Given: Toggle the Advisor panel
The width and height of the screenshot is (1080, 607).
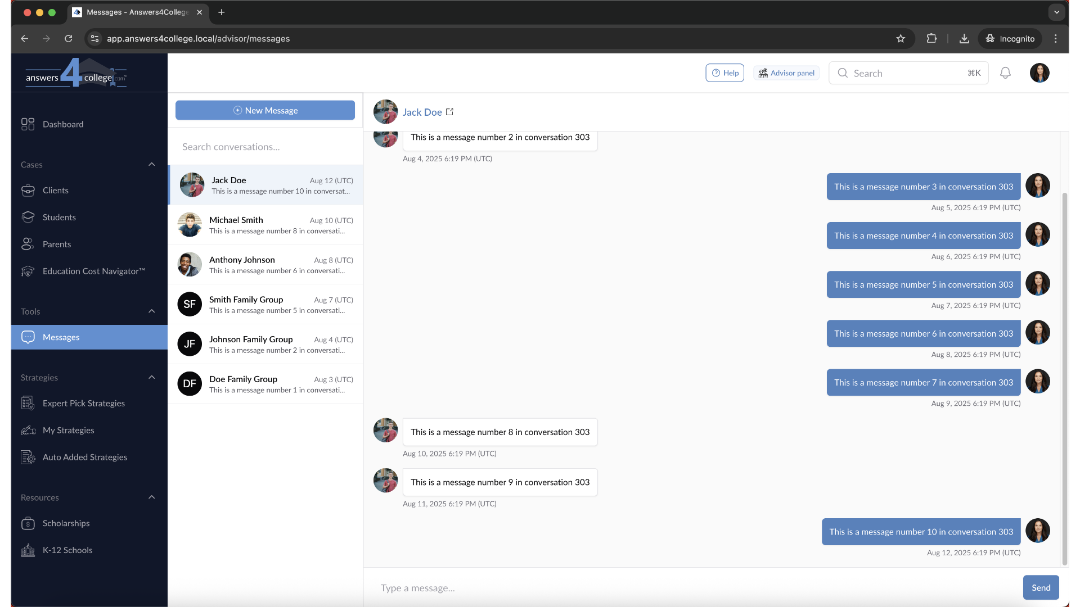Looking at the screenshot, I should point(786,73).
